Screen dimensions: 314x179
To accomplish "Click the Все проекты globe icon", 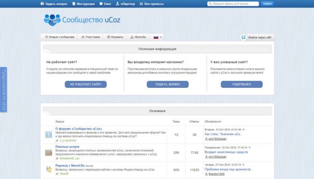I will pyautogui.click(x=141, y=4).
